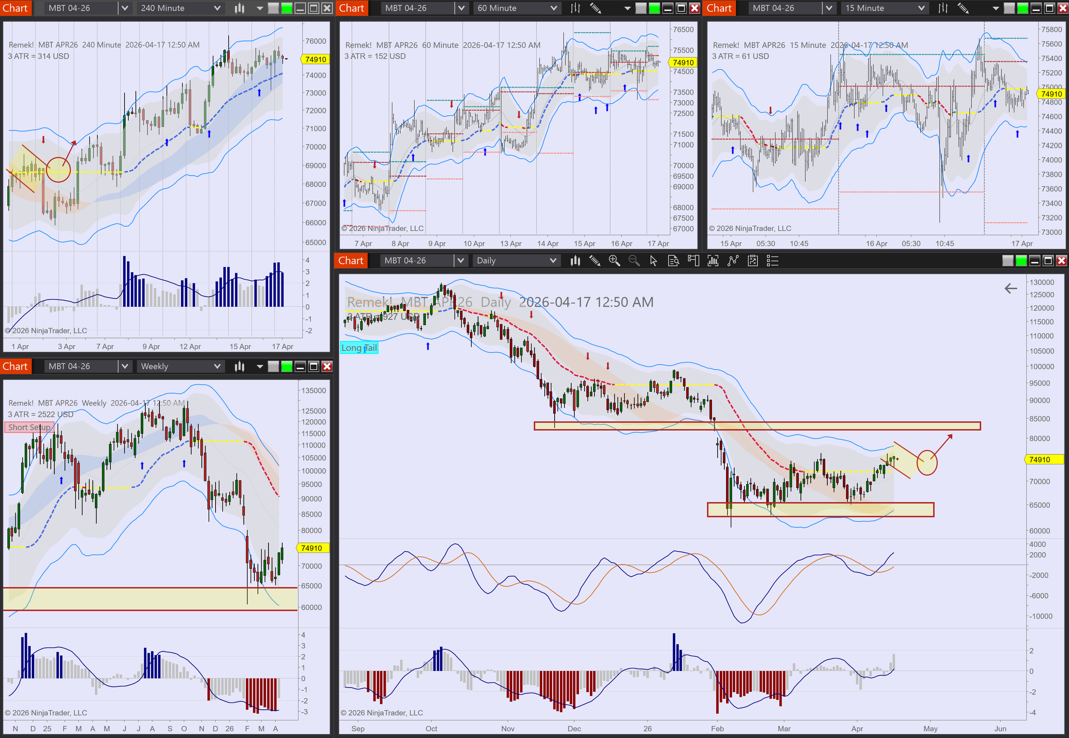The width and height of the screenshot is (1069, 738).
Task: Click the Chart tab of Weekly window
Action: pyautogui.click(x=15, y=366)
